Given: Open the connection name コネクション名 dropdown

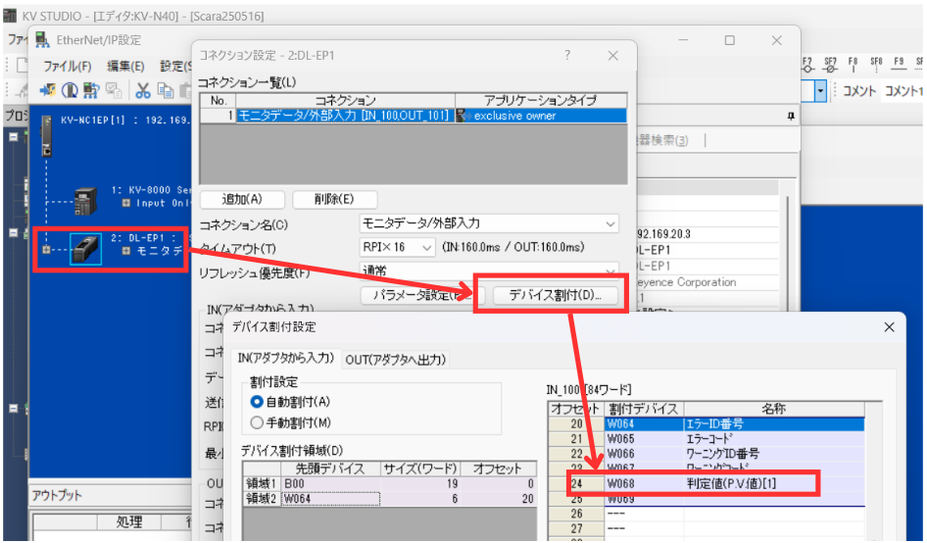Looking at the screenshot, I should (610, 223).
